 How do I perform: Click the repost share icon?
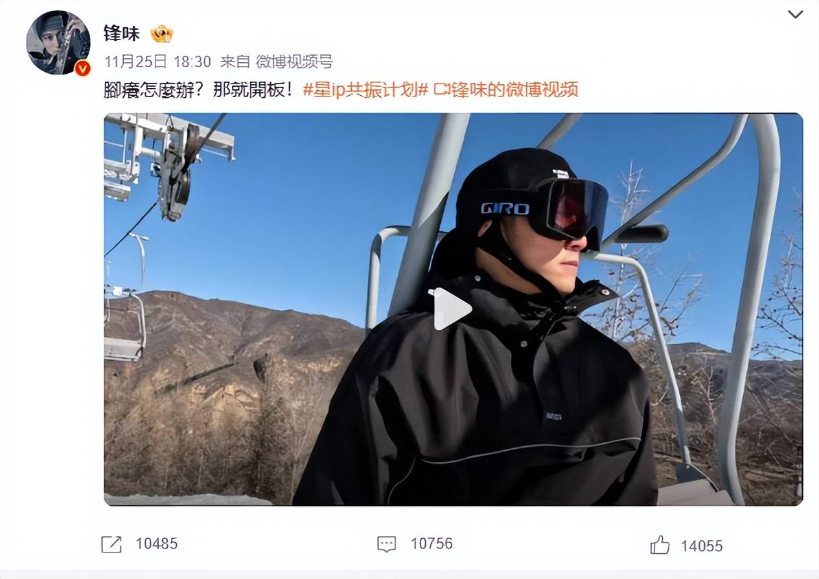point(111,544)
